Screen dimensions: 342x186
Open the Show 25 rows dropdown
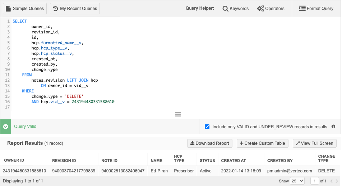tap(297, 181)
